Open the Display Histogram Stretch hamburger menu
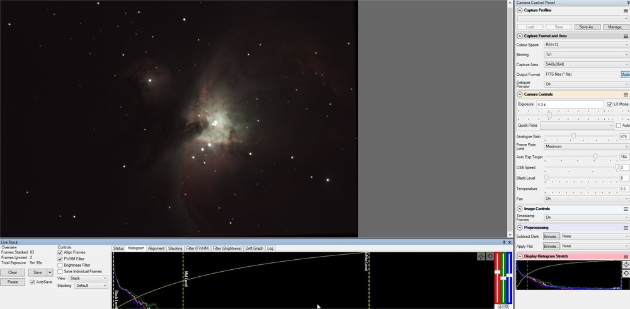 [x=626, y=256]
